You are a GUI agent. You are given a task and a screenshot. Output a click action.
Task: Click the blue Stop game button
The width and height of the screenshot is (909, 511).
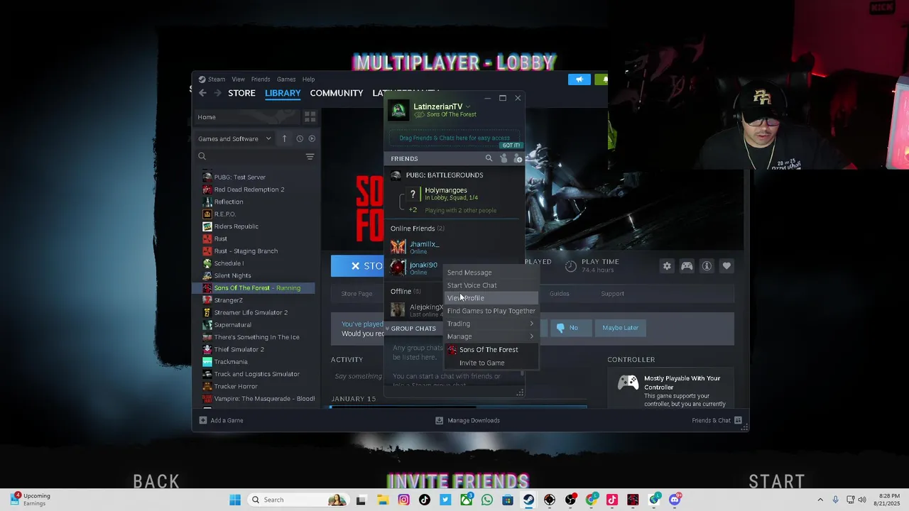[x=357, y=266]
